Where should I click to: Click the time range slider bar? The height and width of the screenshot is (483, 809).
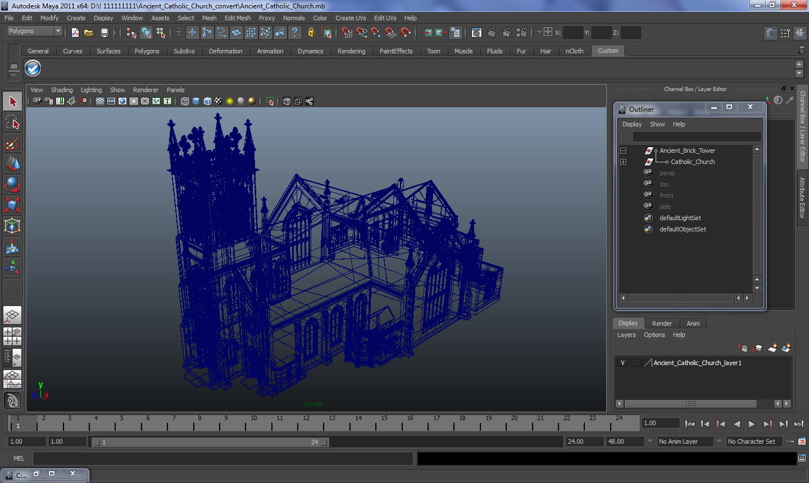pos(210,442)
